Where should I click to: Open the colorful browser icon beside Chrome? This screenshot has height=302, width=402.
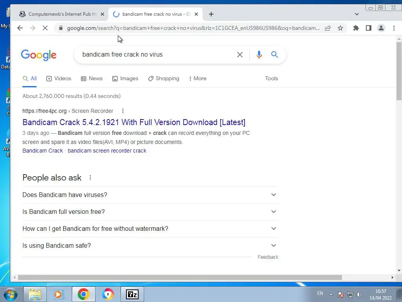point(108,294)
